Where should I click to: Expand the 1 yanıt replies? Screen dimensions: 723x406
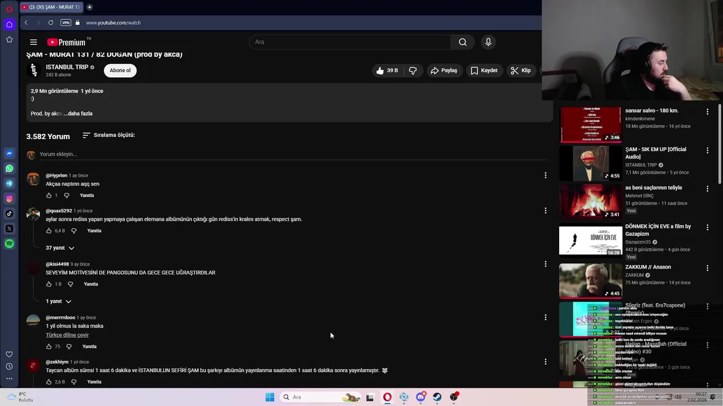[59, 301]
